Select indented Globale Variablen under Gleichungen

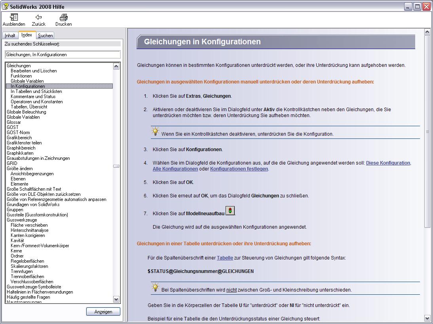[27, 81]
